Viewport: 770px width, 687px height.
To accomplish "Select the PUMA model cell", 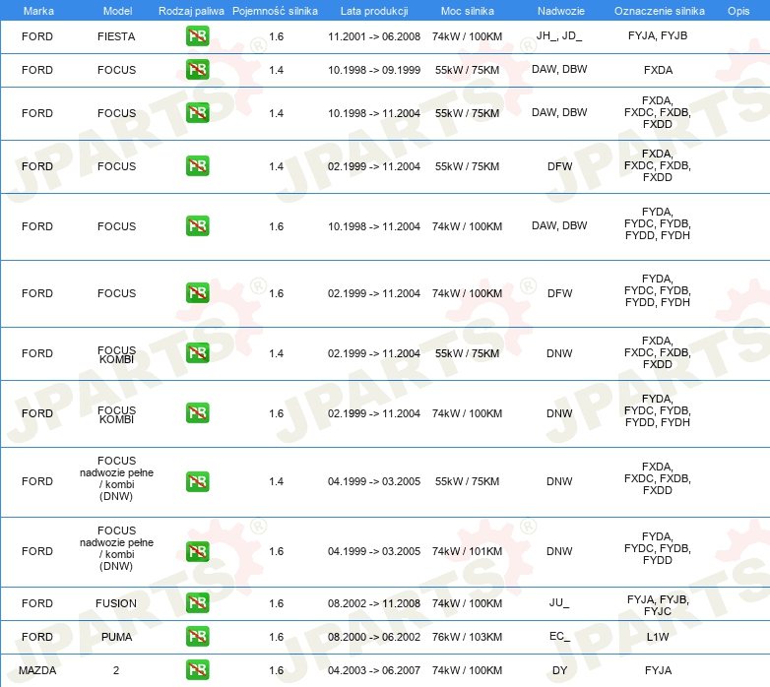I will pyautogui.click(x=116, y=637).
